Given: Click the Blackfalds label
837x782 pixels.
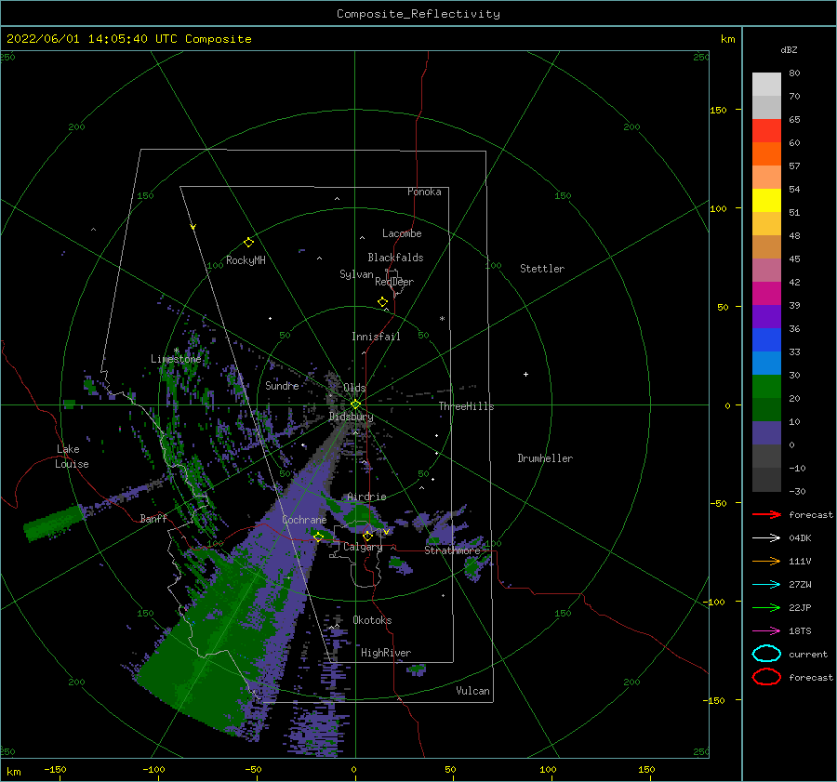Looking at the screenshot, I should [x=395, y=258].
